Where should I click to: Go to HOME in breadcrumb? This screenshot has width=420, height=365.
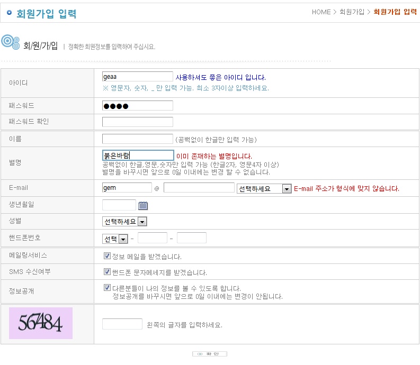[321, 12]
